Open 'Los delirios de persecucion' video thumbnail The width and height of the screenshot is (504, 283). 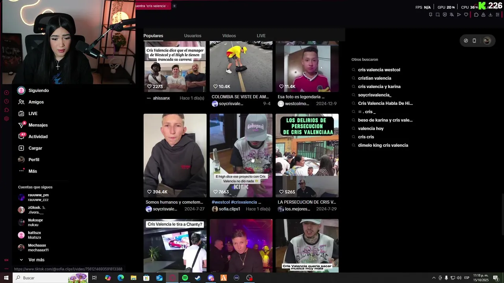pyautogui.click(x=307, y=156)
